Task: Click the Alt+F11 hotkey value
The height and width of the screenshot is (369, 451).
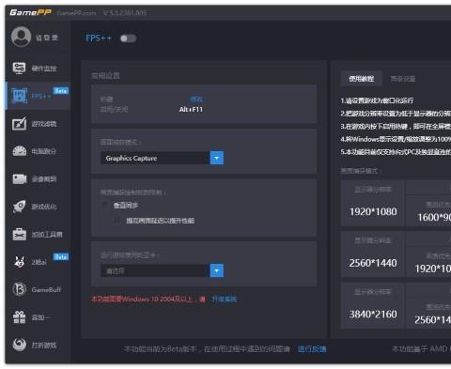Action: [191, 110]
